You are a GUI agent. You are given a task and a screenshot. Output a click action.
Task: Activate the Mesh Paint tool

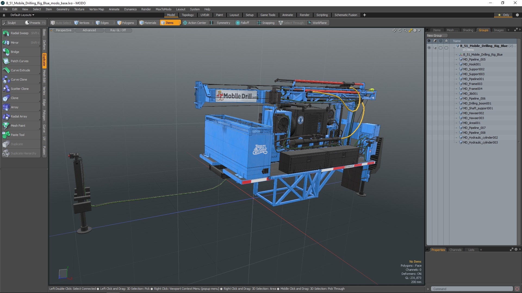tap(21, 126)
